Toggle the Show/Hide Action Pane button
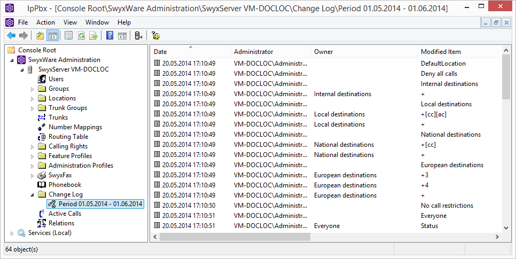 pos(122,36)
